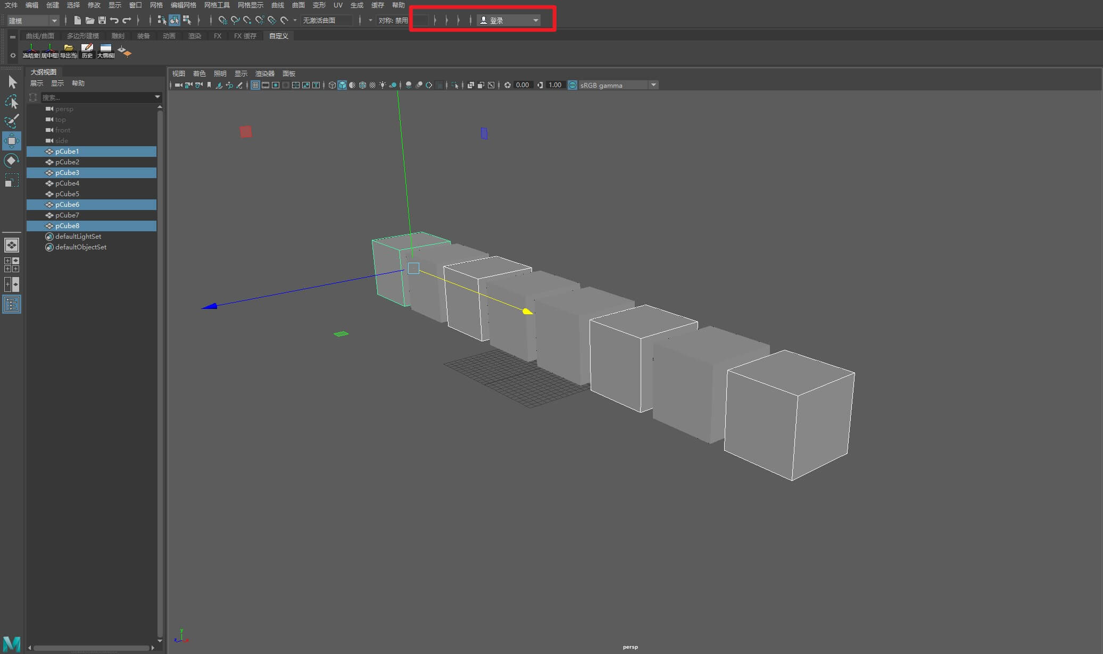Screen dimensions: 1103x654
Task: Select pCube5 in the Outliner
Action: pos(92,194)
